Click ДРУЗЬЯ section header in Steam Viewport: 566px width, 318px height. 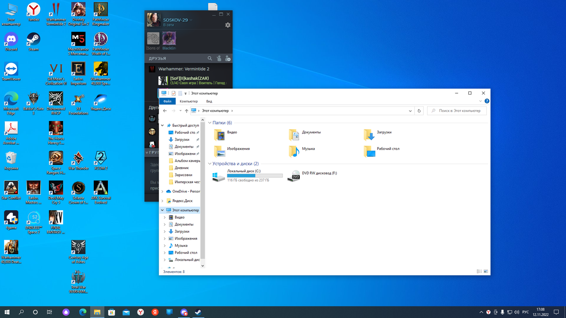pyautogui.click(x=157, y=58)
